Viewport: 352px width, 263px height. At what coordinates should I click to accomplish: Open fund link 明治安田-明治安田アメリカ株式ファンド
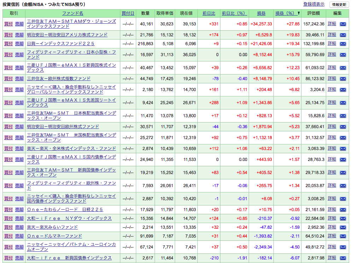[67, 35]
